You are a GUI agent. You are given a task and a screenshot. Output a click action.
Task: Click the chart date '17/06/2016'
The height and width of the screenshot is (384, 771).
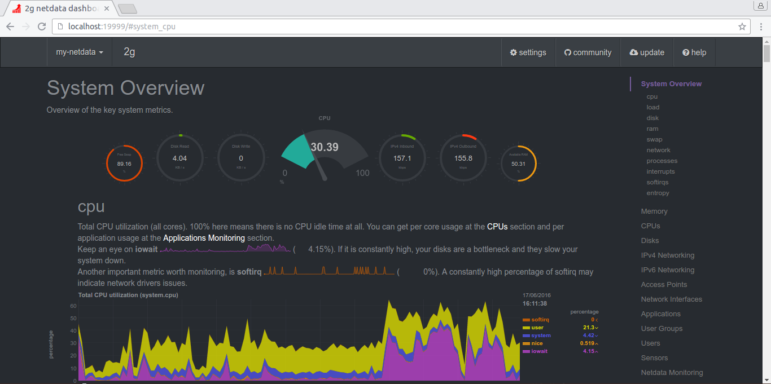click(537, 295)
